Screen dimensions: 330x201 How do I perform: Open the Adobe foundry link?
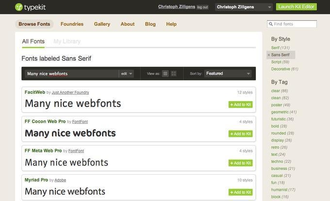60,180
